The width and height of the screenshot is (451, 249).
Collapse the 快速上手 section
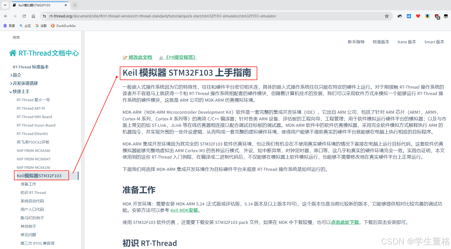(x=20, y=91)
